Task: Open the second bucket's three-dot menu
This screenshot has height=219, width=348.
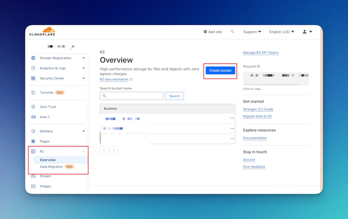Action: pos(232,128)
